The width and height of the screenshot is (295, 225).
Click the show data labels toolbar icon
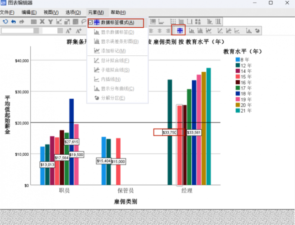[192, 31]
